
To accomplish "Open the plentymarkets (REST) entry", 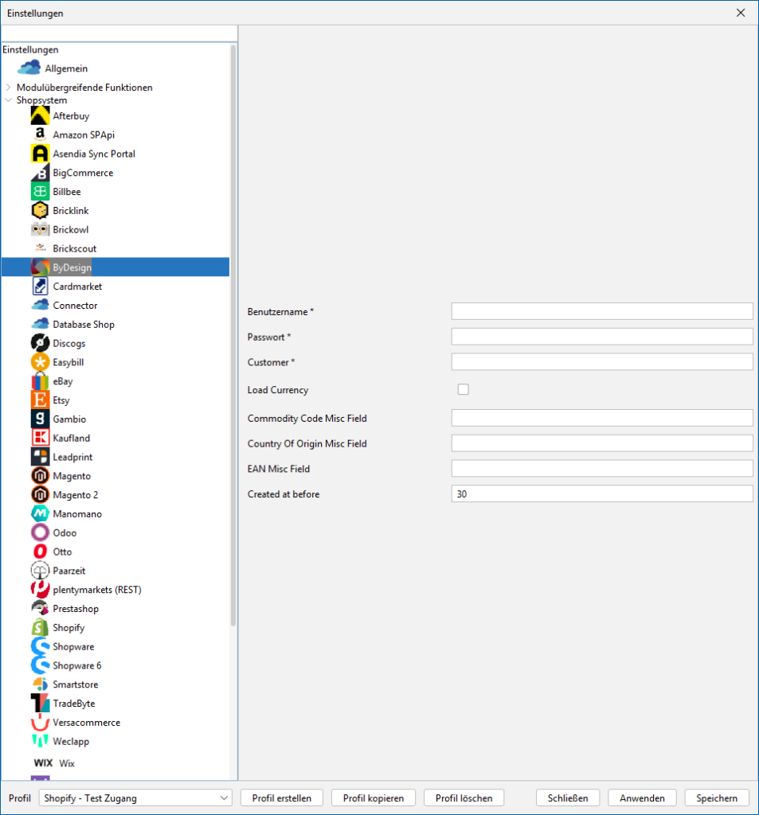I will click(96, 590).
